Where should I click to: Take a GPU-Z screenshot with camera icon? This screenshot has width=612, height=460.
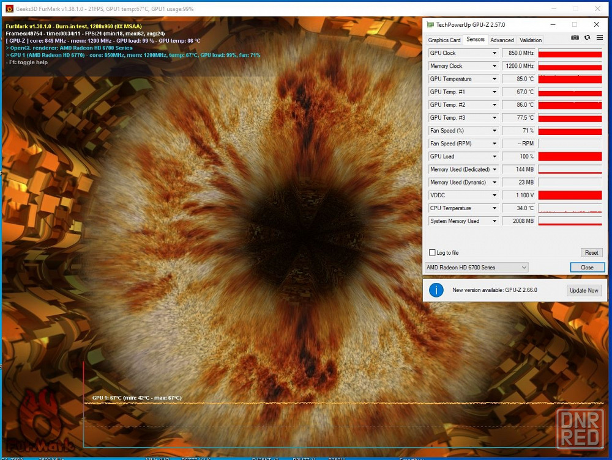point(575,37)
